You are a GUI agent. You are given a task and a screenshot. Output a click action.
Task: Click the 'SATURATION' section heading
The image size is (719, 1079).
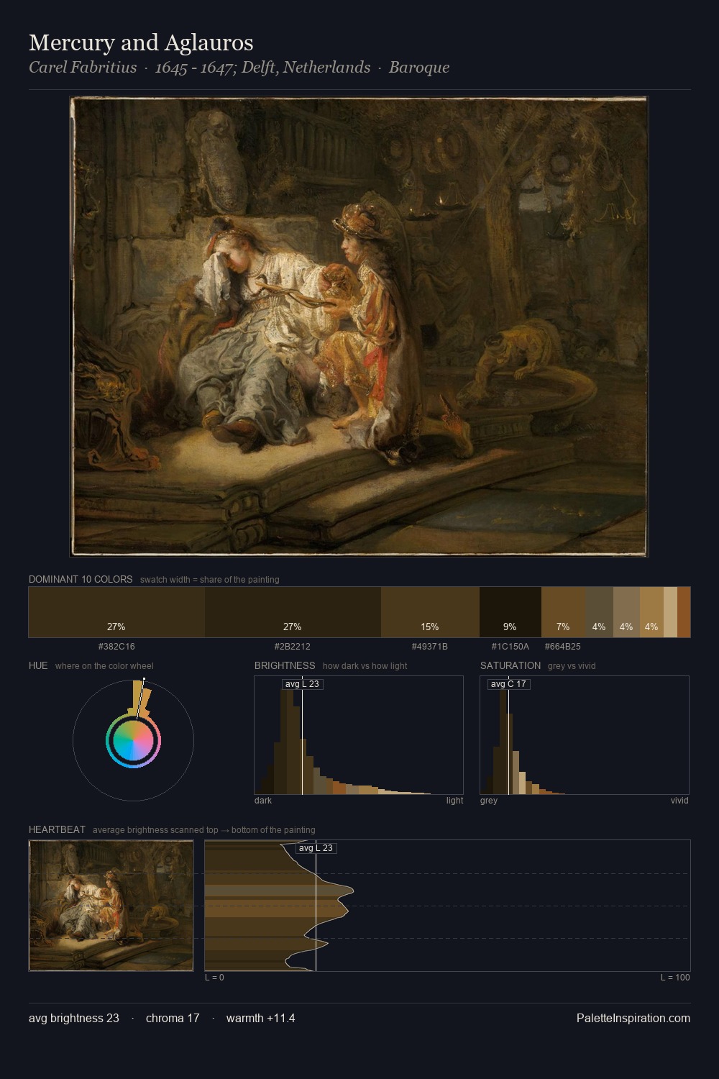click(x=510, y=665)
